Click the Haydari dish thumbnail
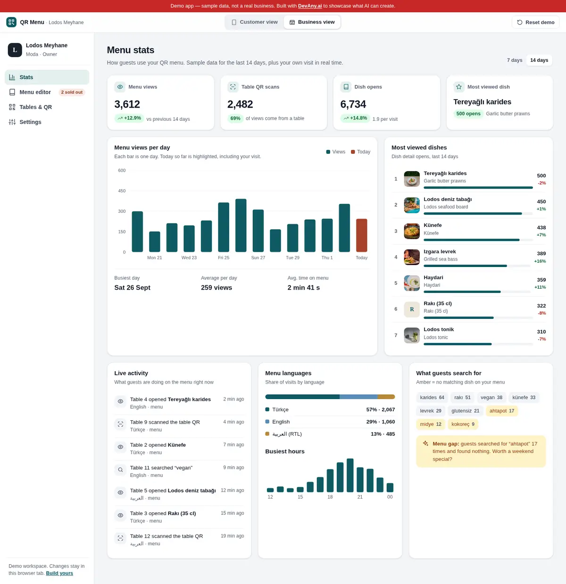The height and width of the screenshot is (584, 566). (x=412, y=283)
